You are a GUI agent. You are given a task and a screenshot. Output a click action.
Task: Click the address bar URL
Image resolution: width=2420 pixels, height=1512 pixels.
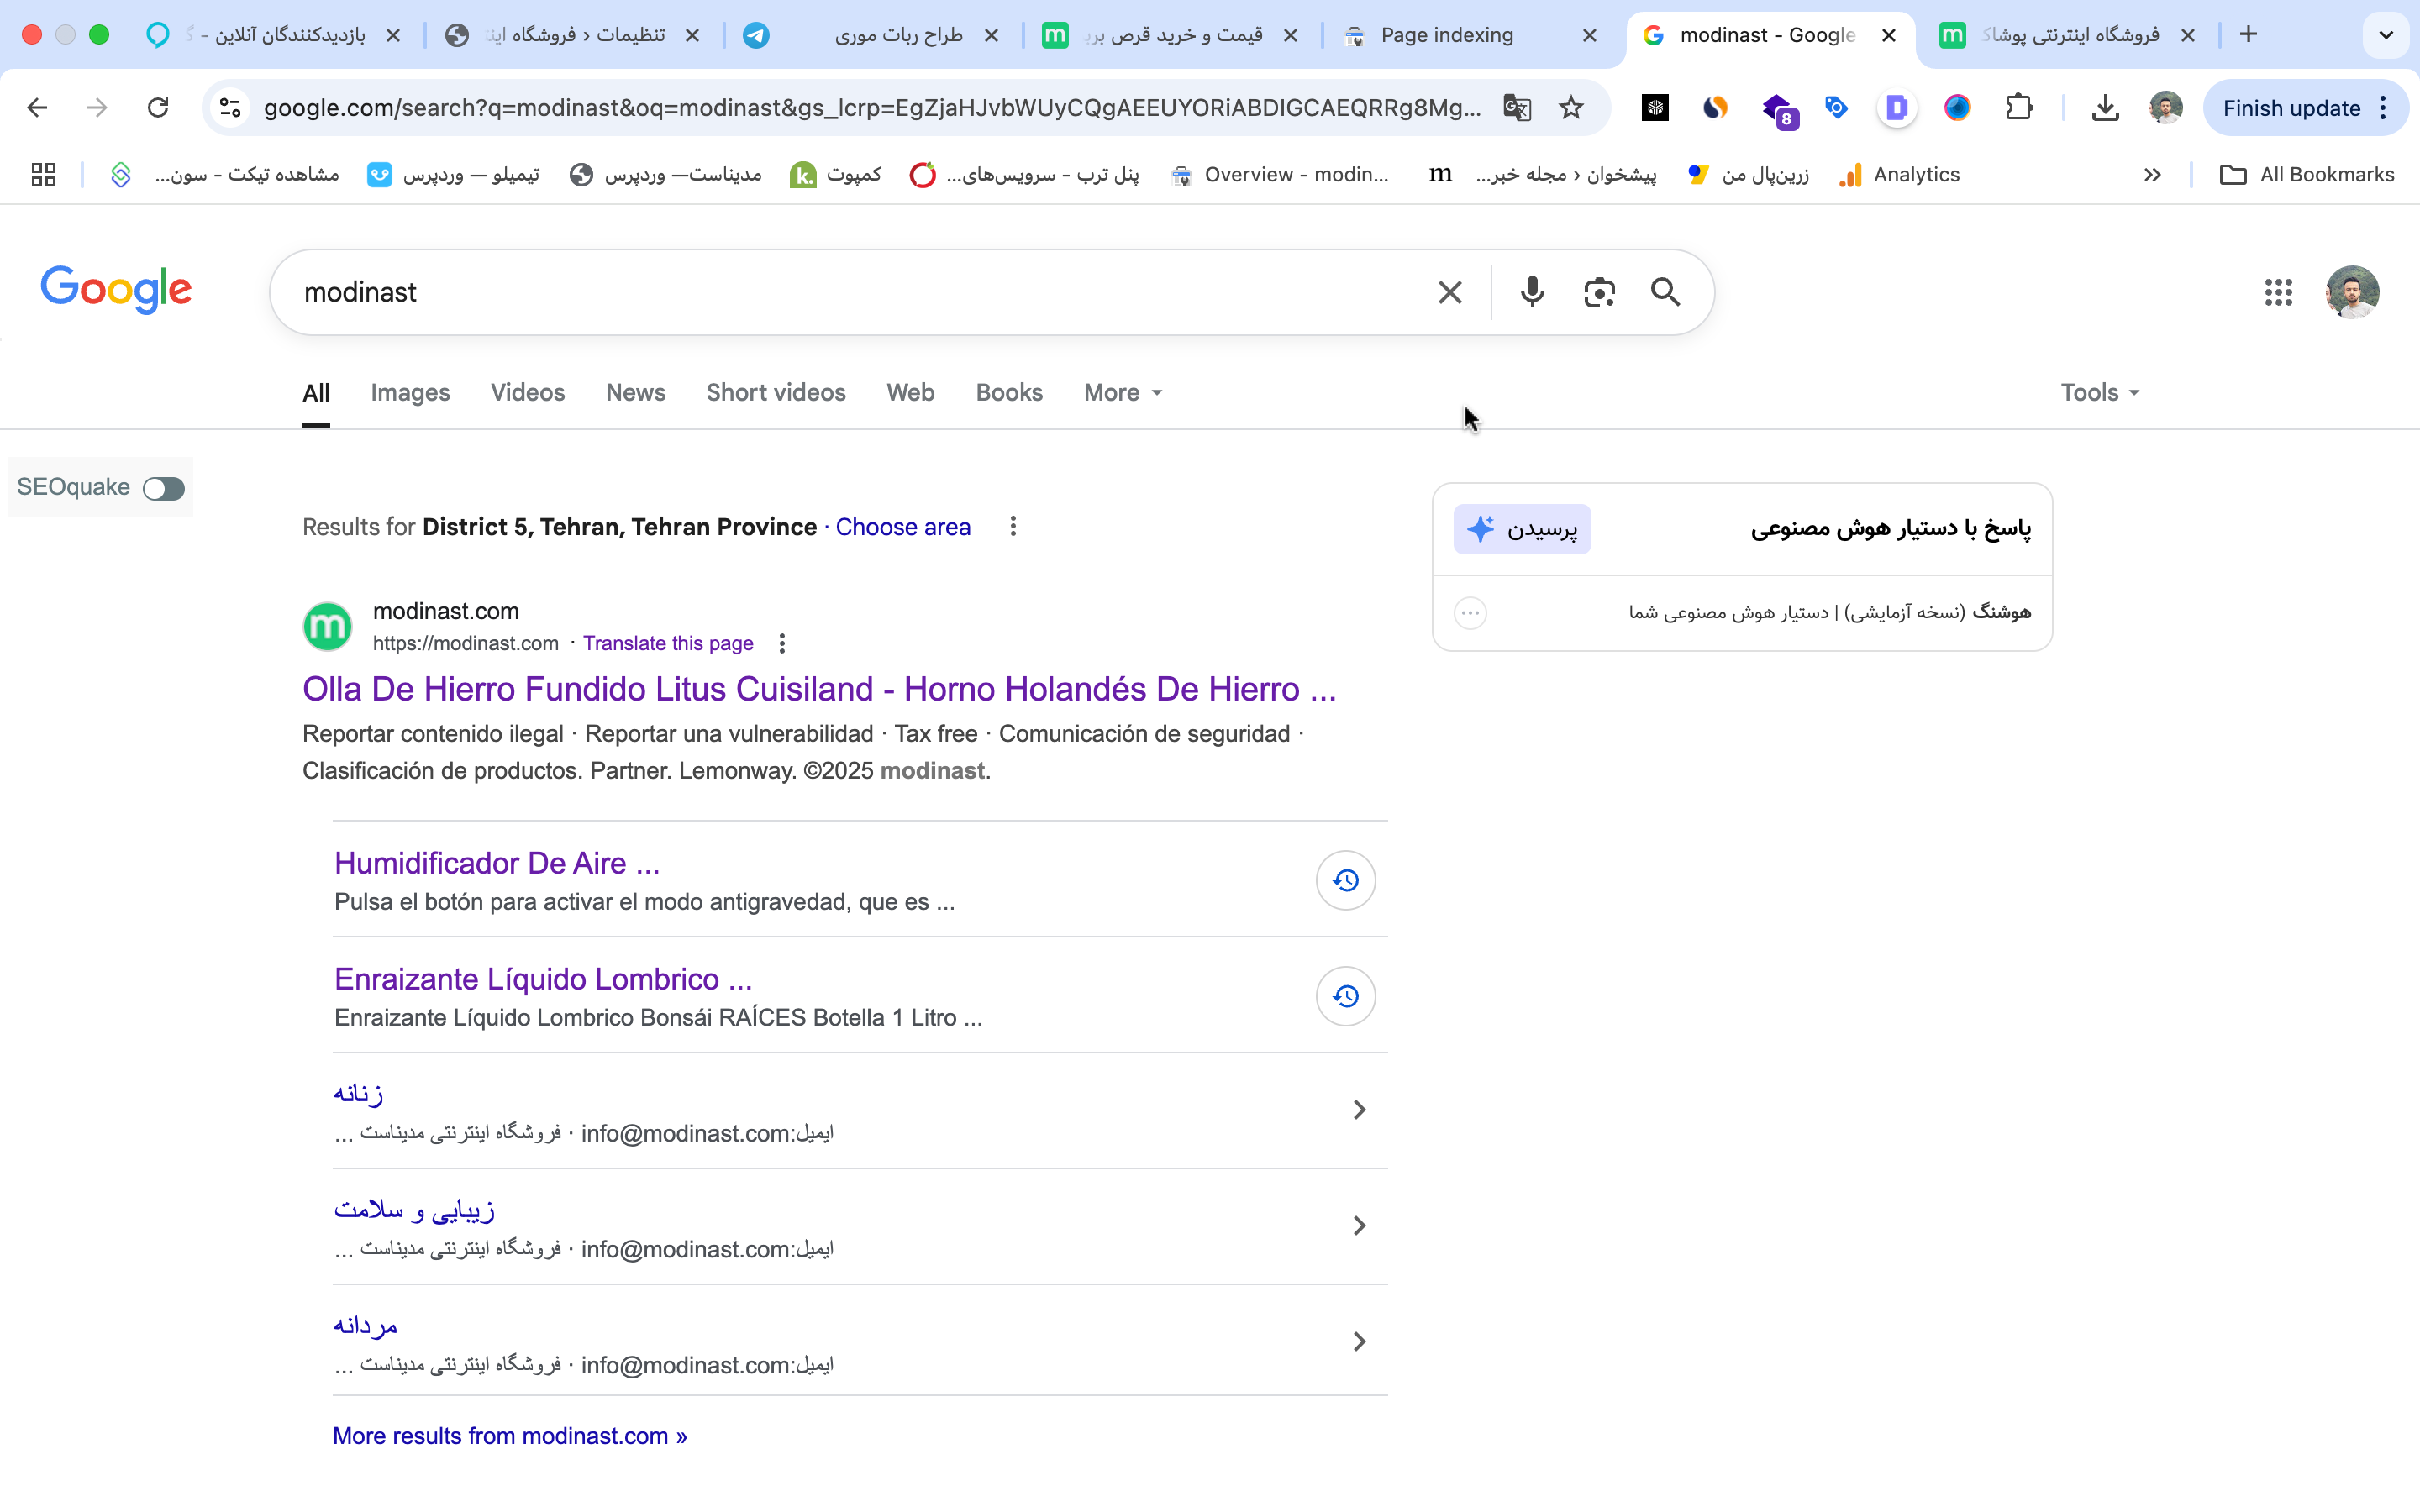(872, 108)
